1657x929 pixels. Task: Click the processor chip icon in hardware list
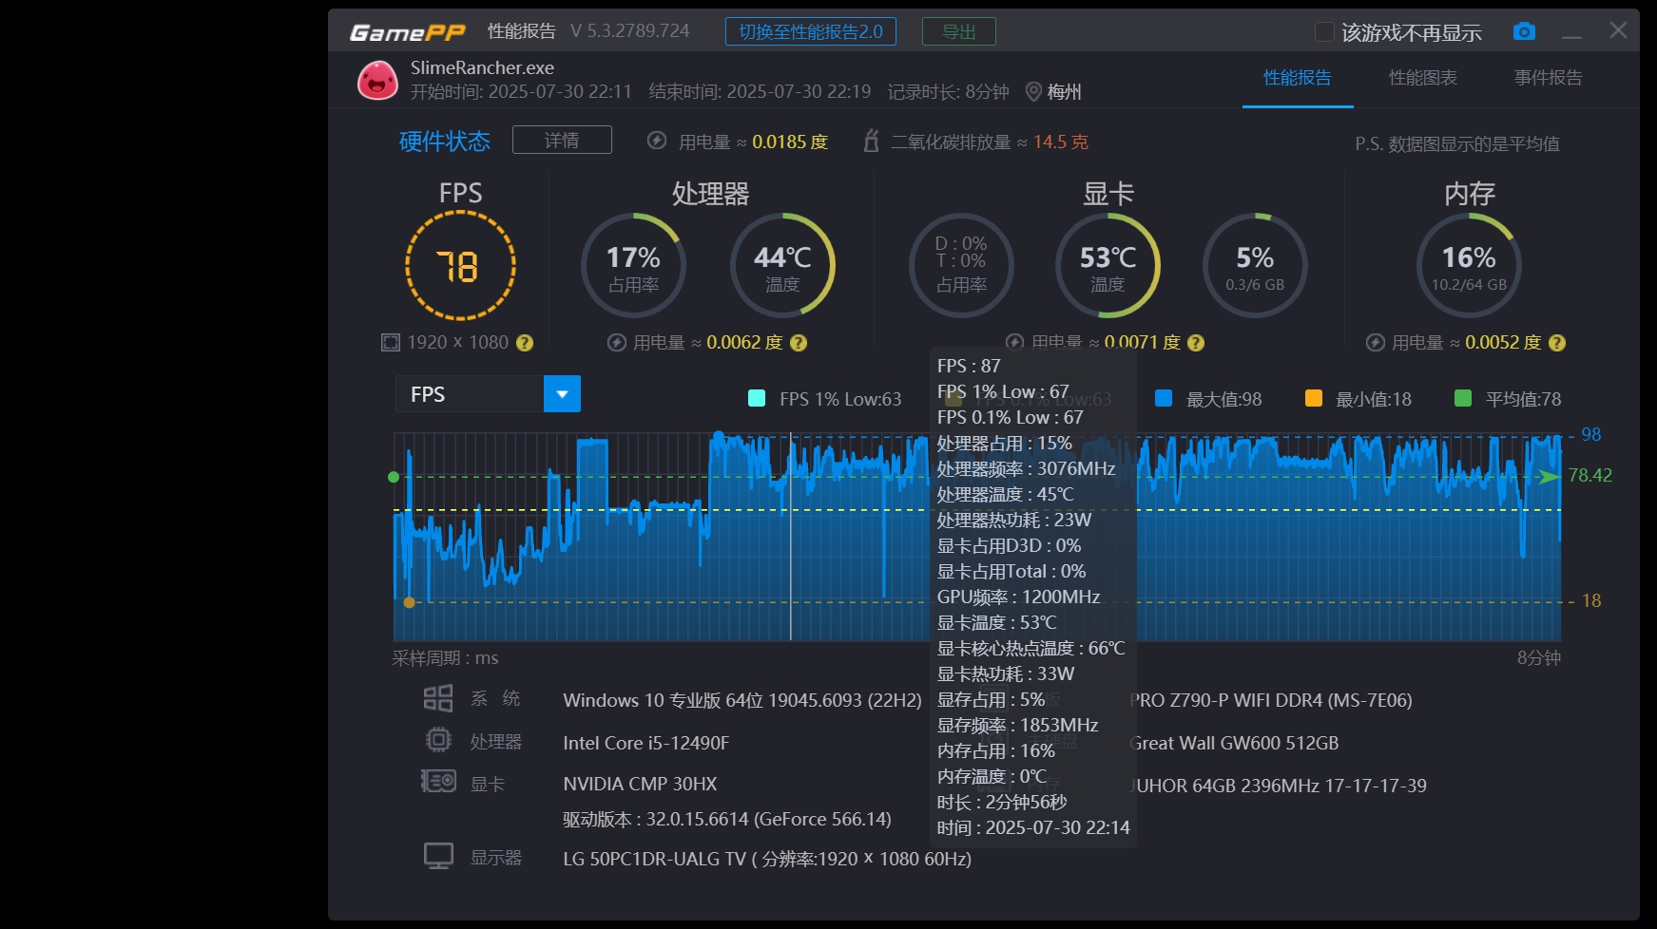[x=438, y=740]
